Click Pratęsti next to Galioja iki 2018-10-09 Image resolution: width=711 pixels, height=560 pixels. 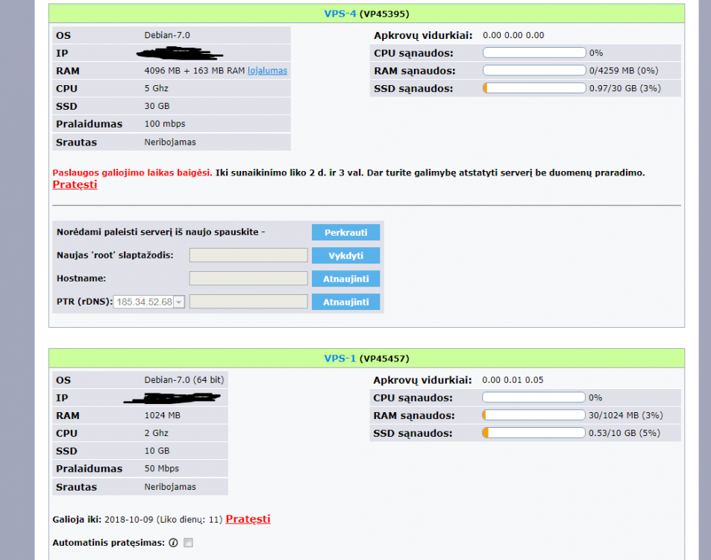(248, 519)
